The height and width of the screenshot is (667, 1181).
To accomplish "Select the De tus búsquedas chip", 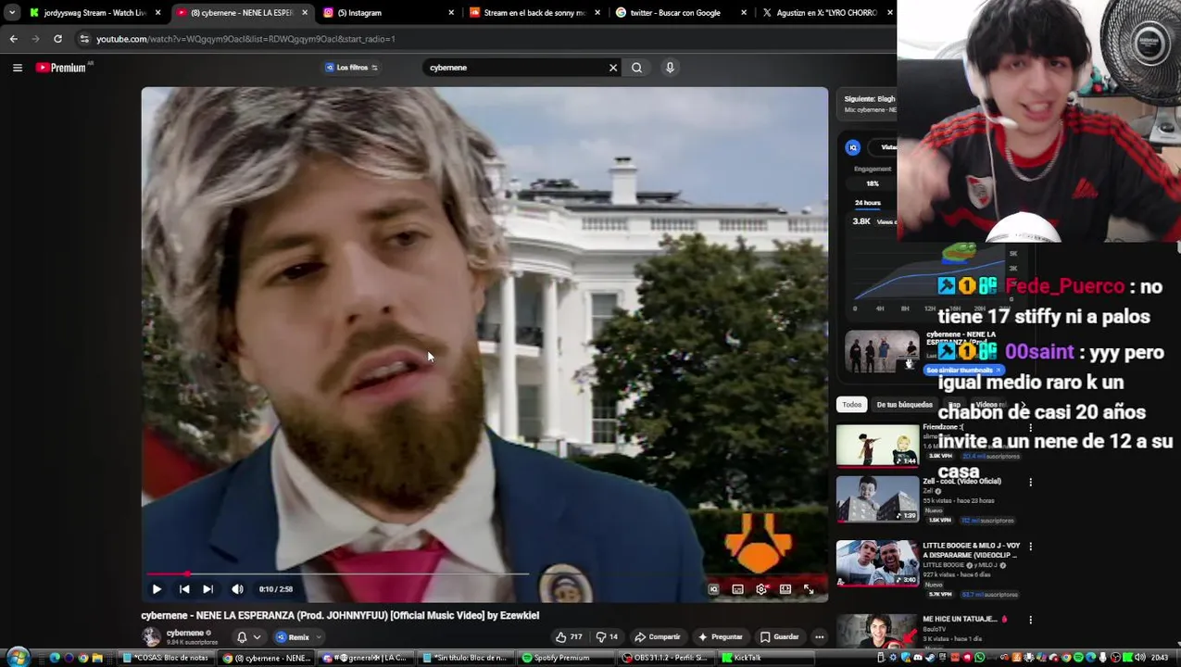I will coord(904,405).
